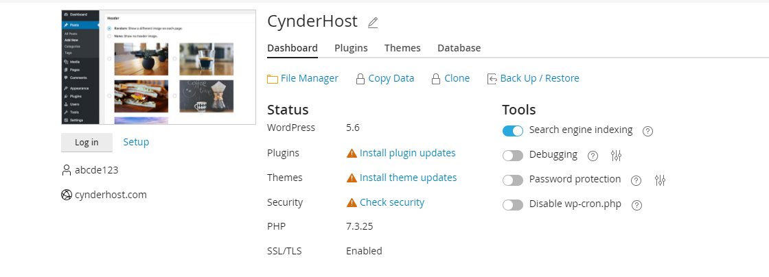Click the user icon beside abcde123
The height and width of the screenshot is (277, 769).
[x=66, y=170]
